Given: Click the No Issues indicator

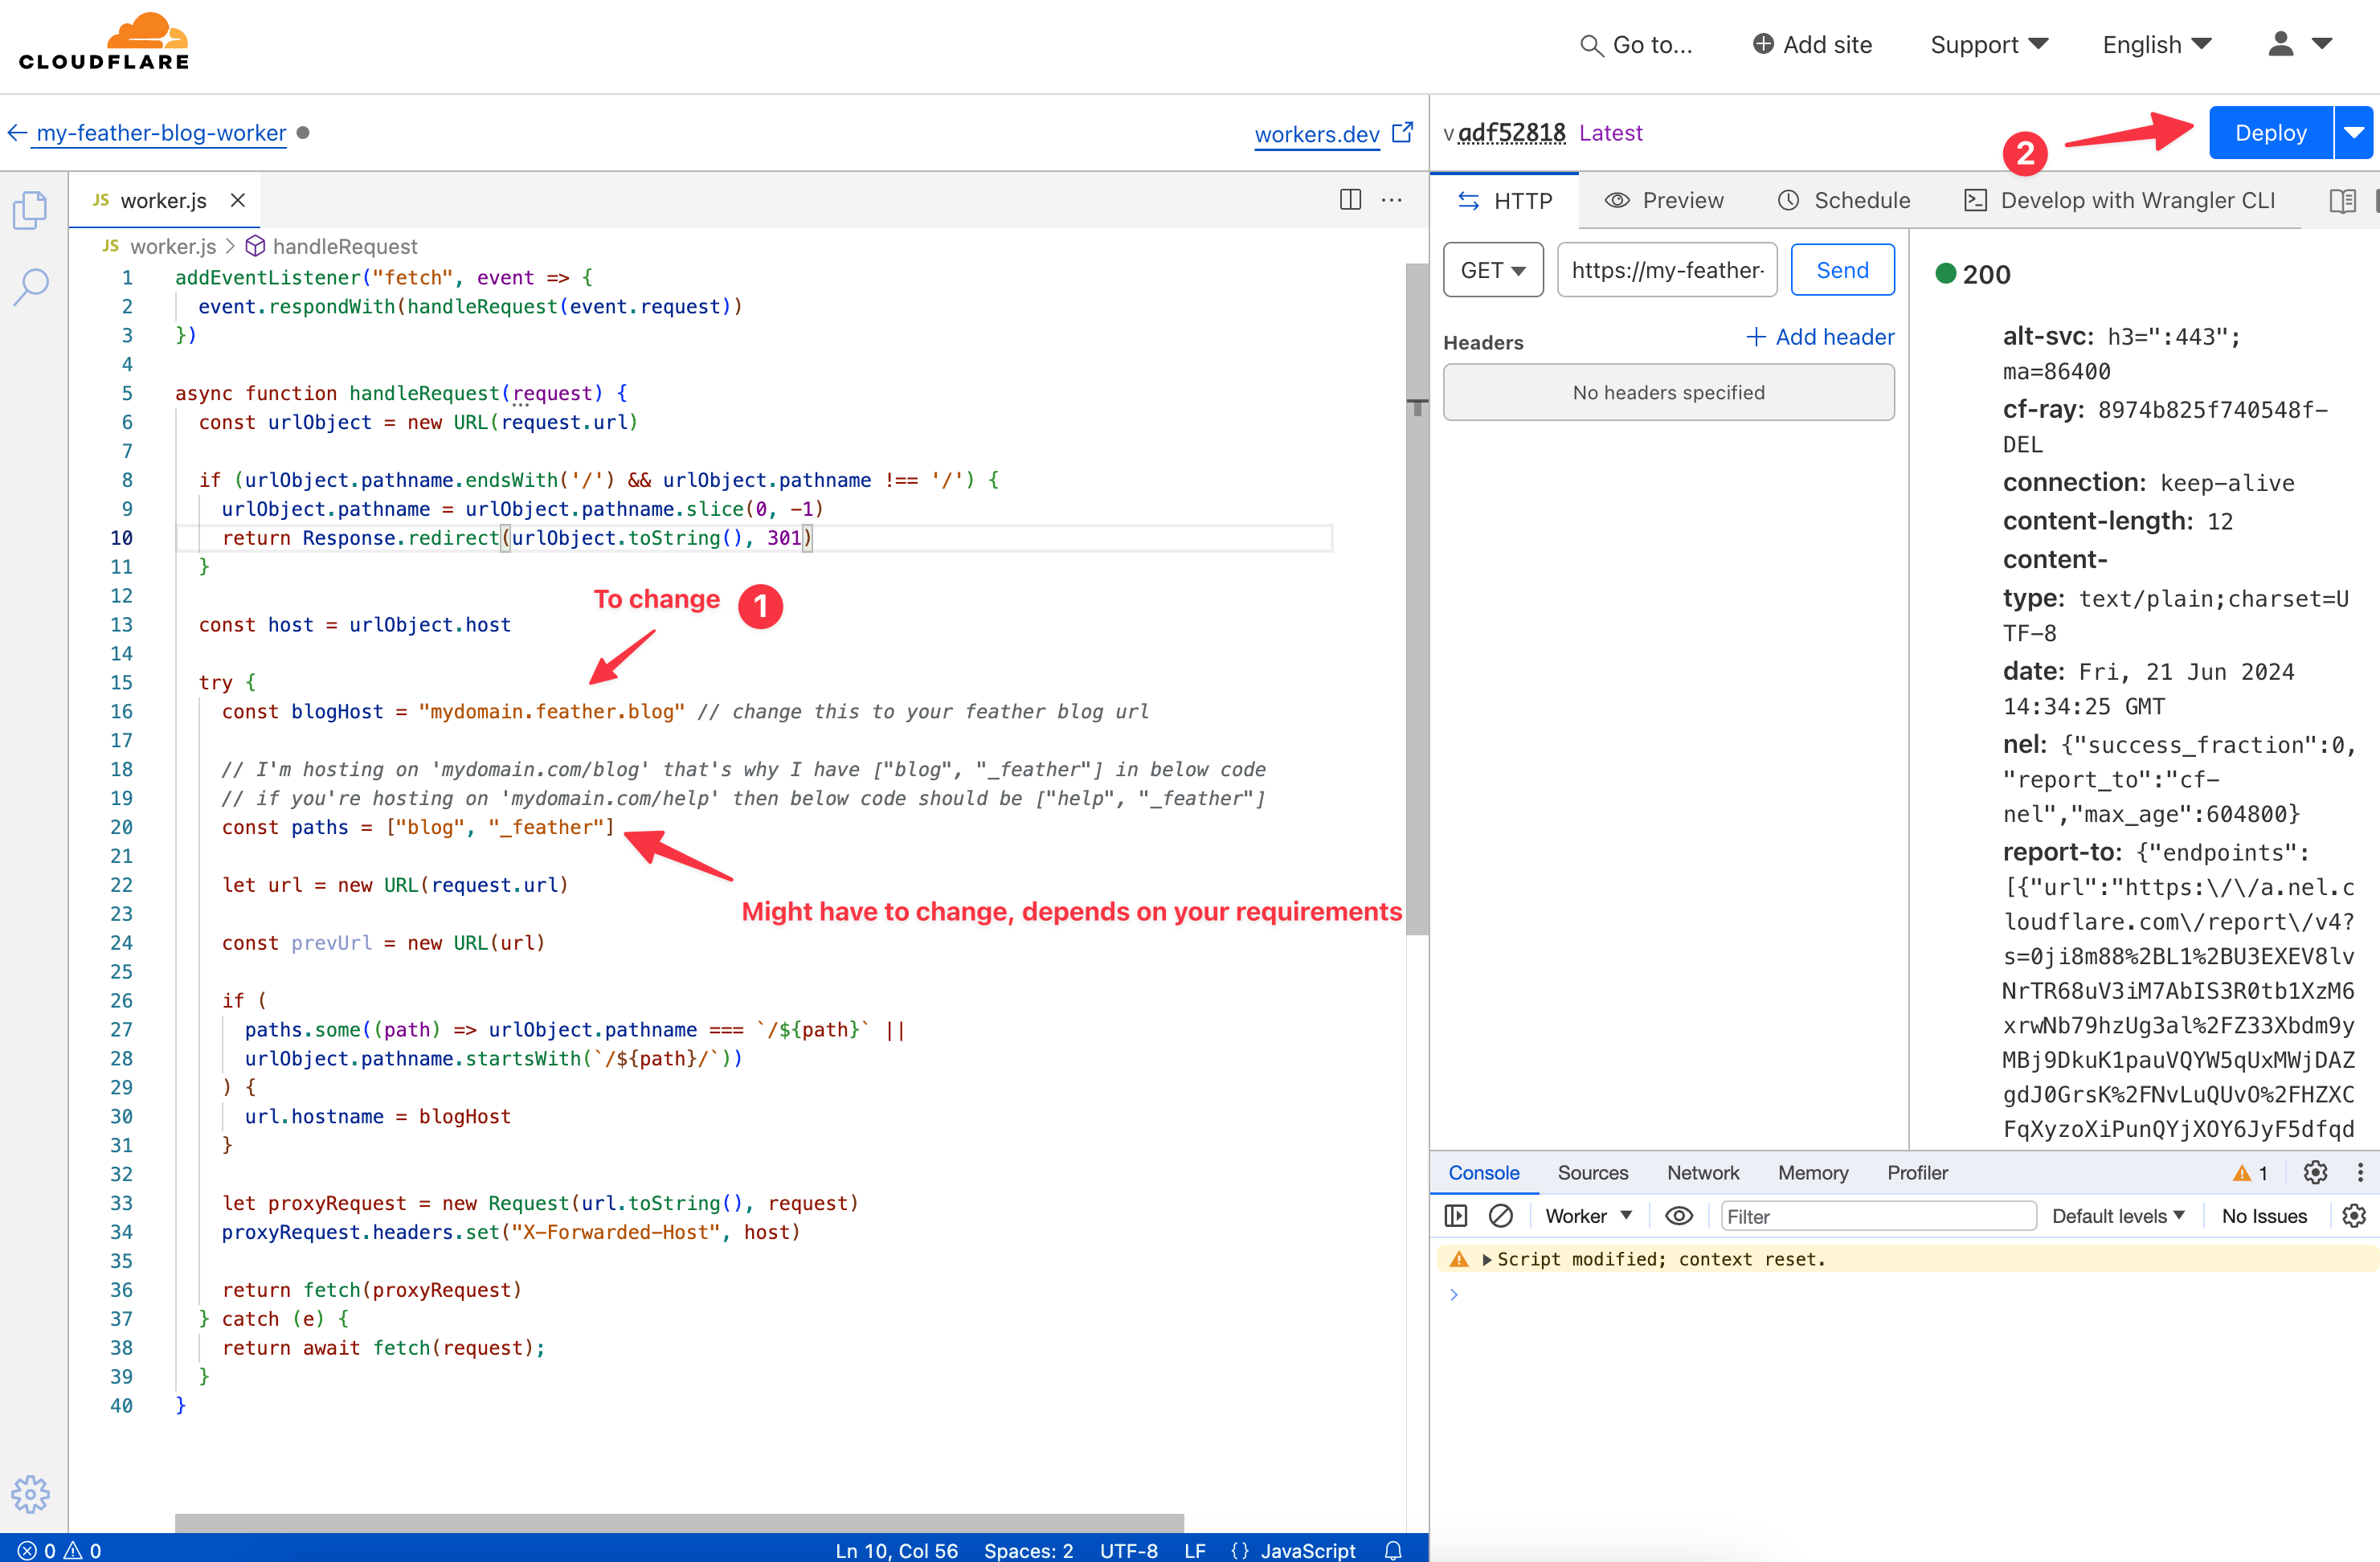Looking at the screenshot, I should point(2264,1216).
